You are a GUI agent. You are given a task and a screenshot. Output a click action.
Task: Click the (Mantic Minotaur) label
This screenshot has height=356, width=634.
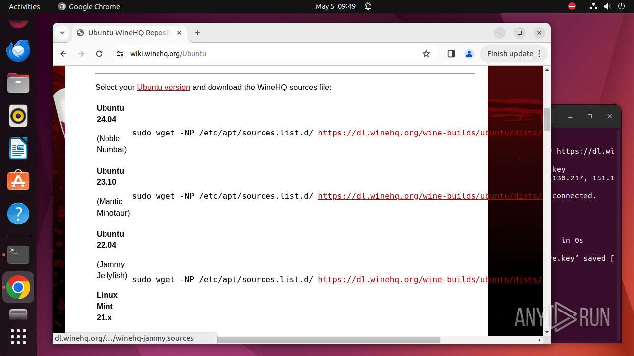pyautogui.click(x=113, y=207)
